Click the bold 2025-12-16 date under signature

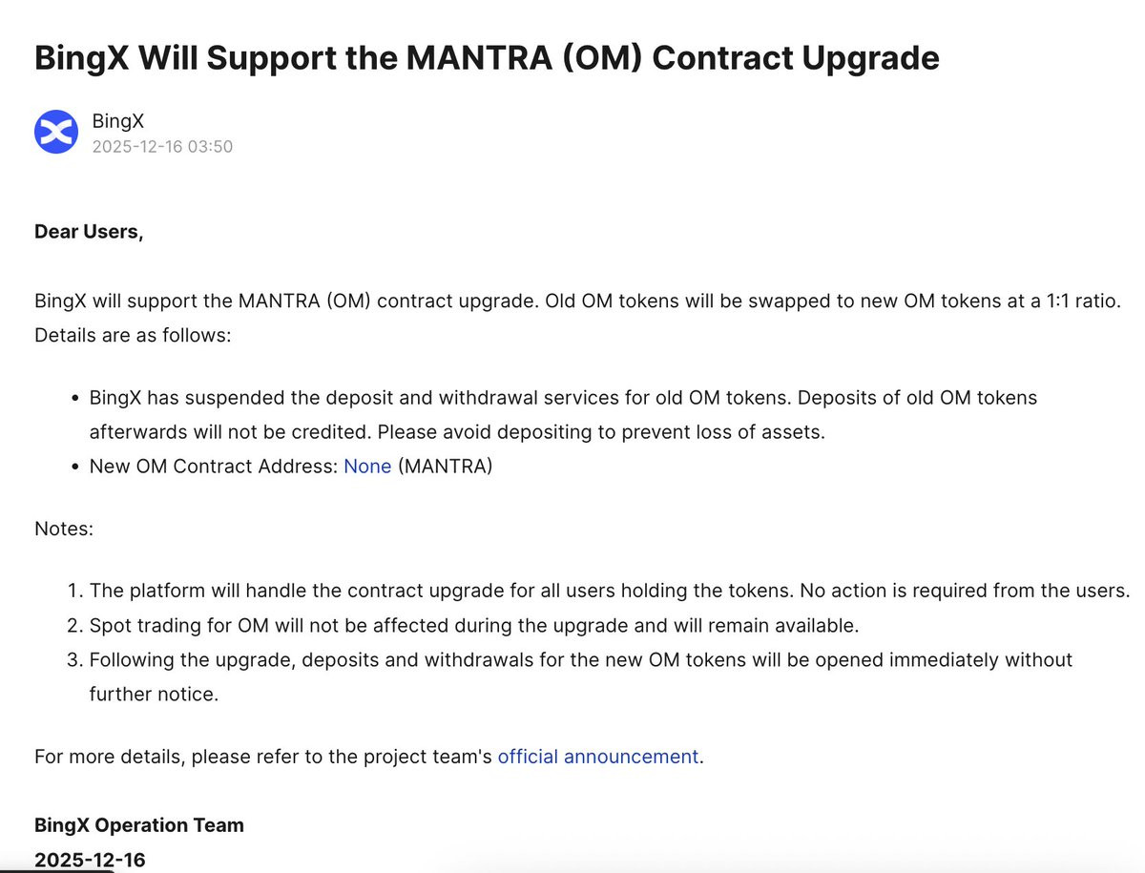tap(90, 860)
